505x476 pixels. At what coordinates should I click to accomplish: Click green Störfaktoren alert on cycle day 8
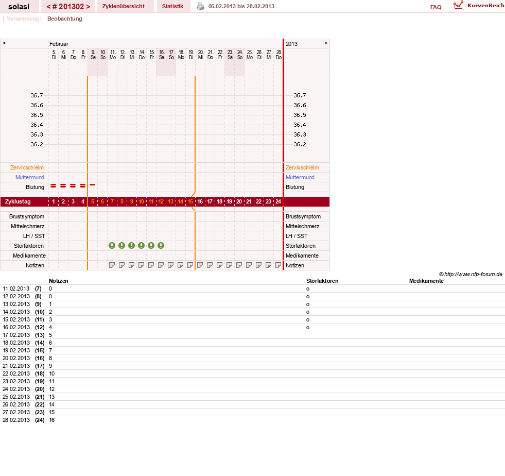(x=121, y=246)
